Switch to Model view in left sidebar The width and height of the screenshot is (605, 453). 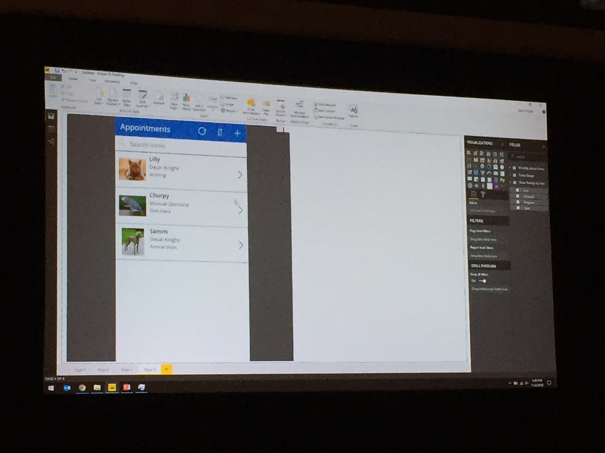pos(51,142)
